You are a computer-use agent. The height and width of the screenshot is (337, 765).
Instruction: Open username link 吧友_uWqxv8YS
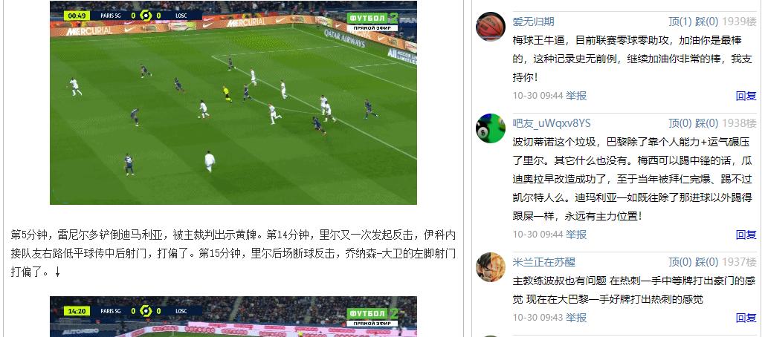pyautogui.click(x=552, y=123)
